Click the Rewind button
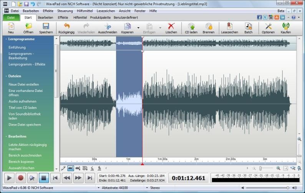 click(x=67, y=178)
